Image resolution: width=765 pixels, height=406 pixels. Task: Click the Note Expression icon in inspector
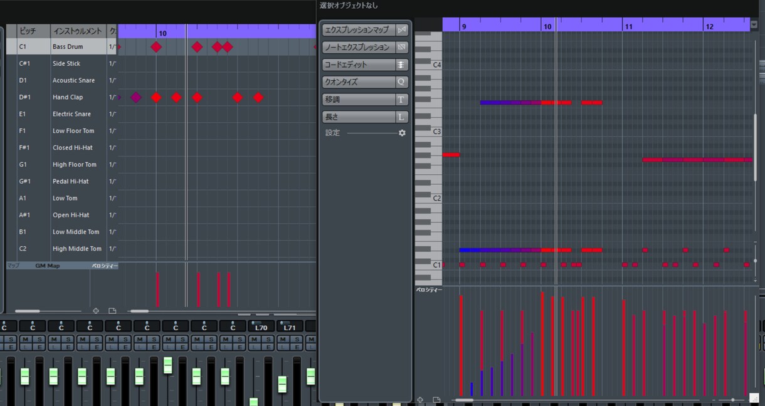(402, 47)
